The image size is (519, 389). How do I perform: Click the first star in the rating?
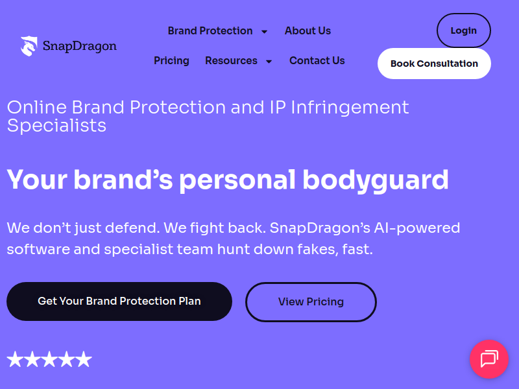(x=15, y=360)
